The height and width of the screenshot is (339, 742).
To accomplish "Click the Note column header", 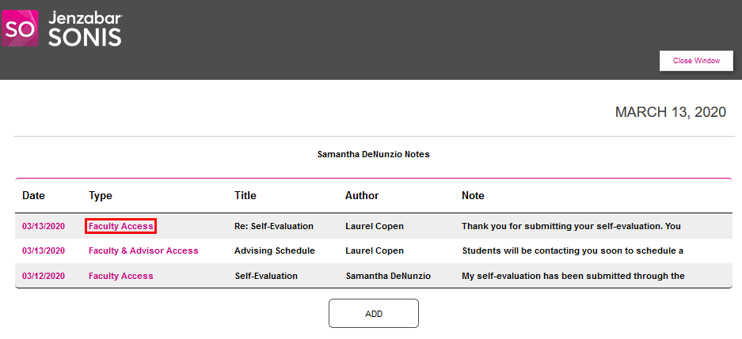I will pyautogui.click(x=473, y=195).
